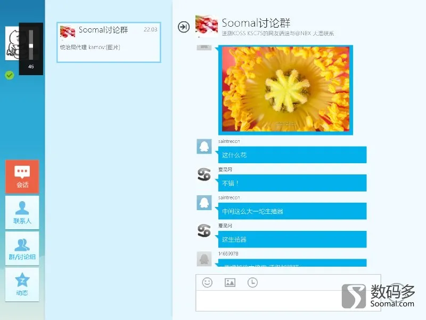Click the profile avatar in the sidebar
The height and width of the screenshot is (320, 426).
coord(12,44)
